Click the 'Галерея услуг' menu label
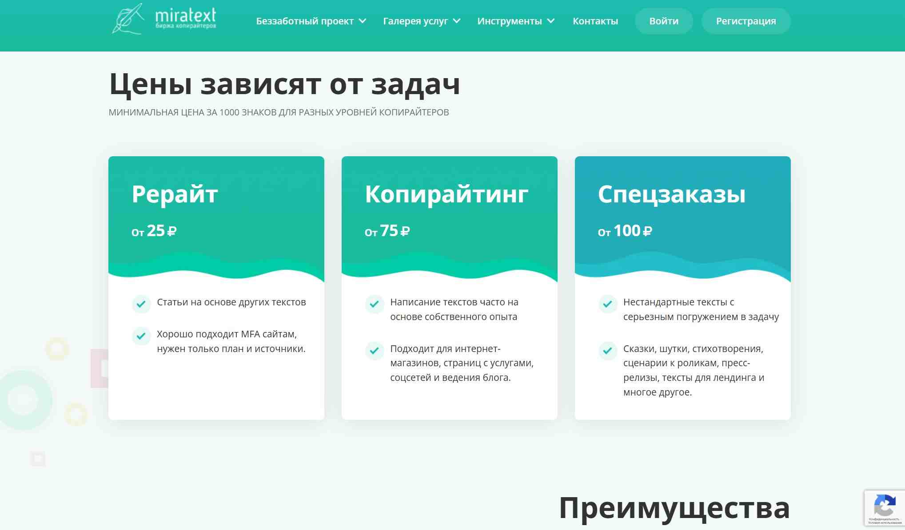 click(x=415, y=21)
